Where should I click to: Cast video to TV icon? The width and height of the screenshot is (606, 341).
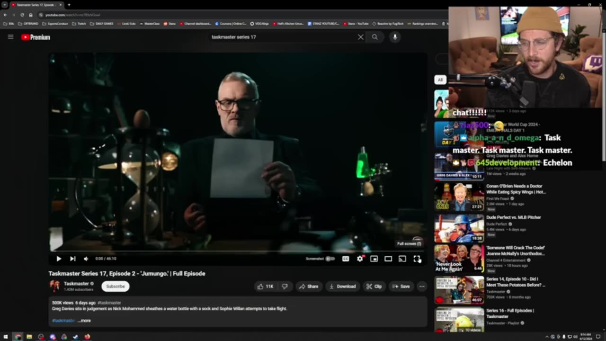[402, 259]
